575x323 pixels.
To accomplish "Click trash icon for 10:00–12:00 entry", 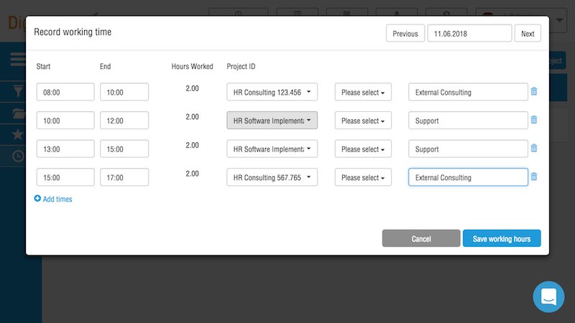I will [x=533, y=121].
